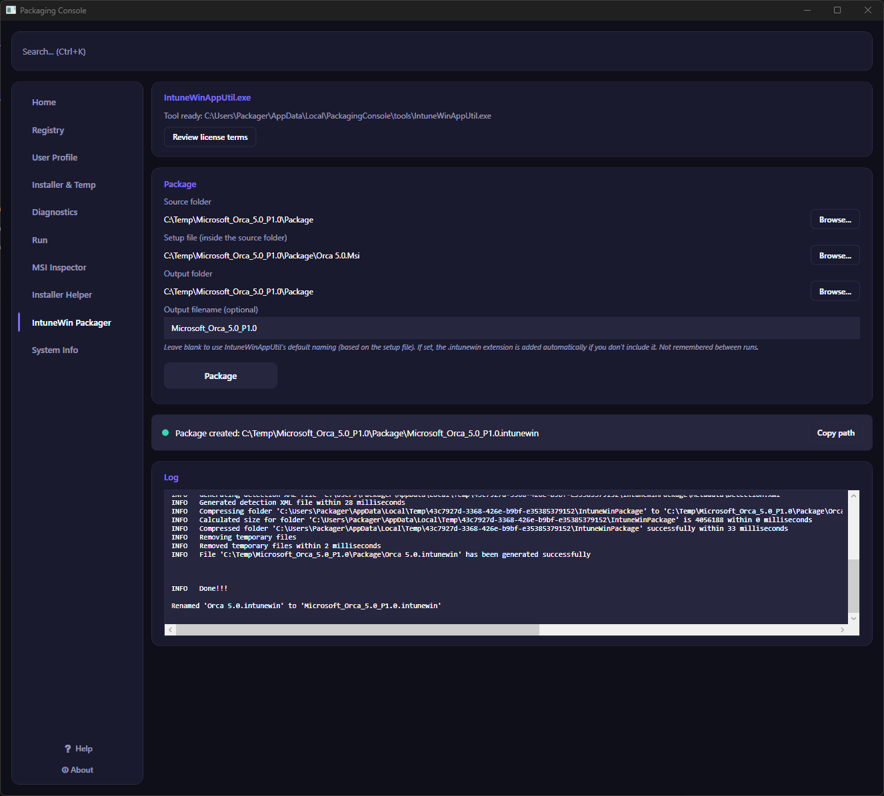
Task: Click 'Removed temporary files within 2 milliseconds' line
Action: pos(276,546)
